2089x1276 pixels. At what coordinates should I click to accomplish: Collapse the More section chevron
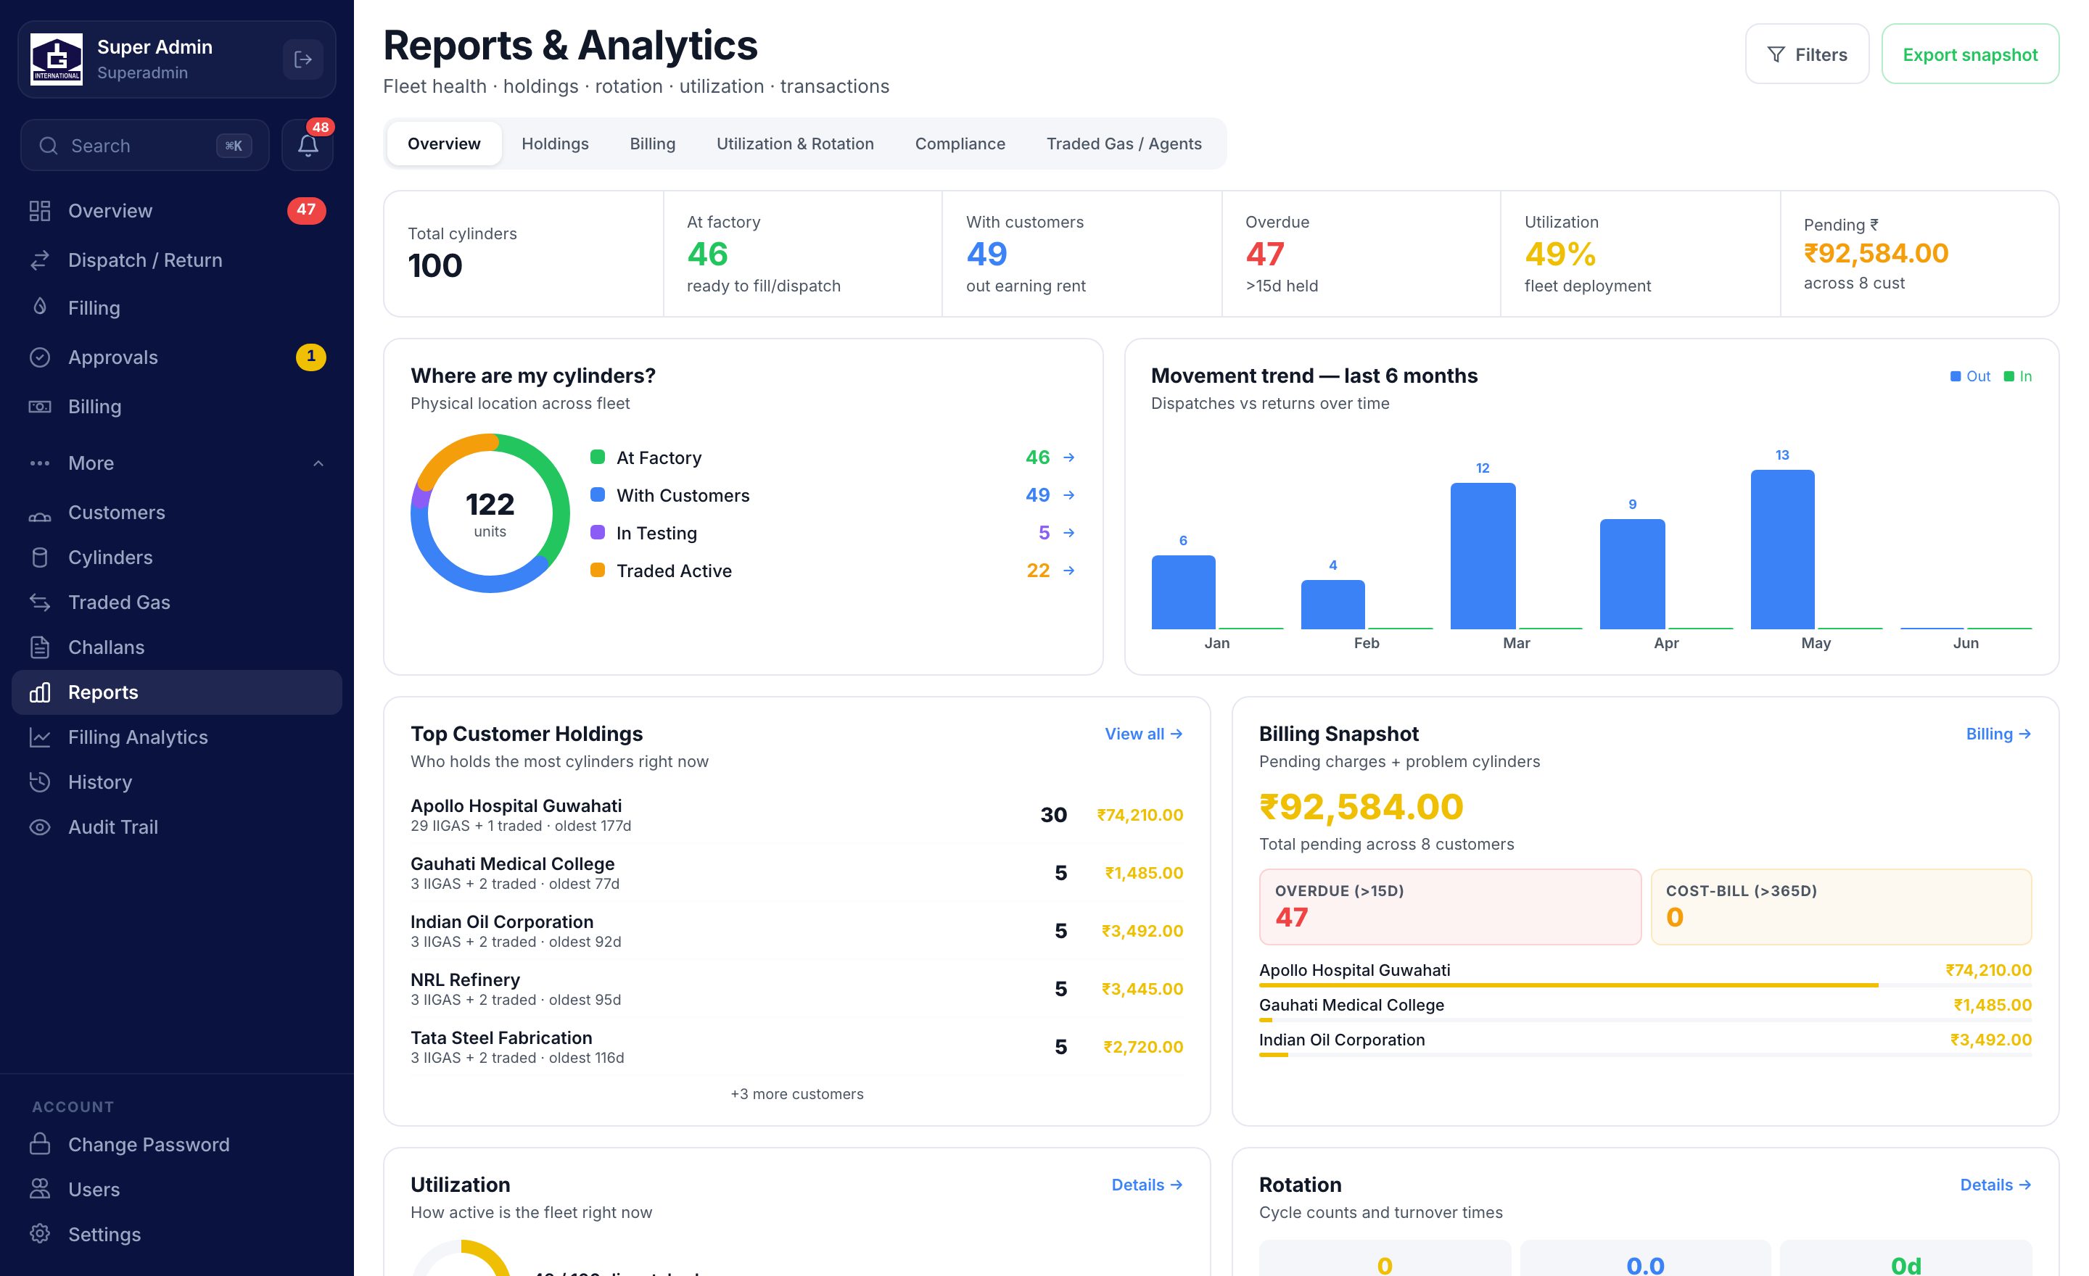[x=318, y=463]
